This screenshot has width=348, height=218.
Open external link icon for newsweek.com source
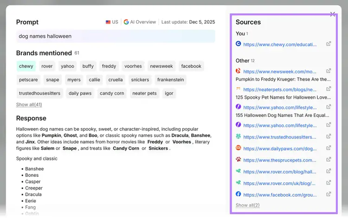click(x=329, y=71)
